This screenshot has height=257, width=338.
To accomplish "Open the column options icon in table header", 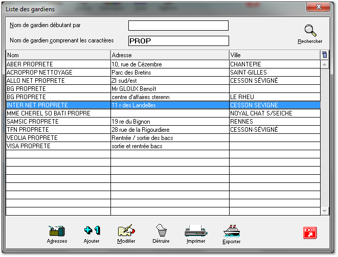I will coord(324,55).
